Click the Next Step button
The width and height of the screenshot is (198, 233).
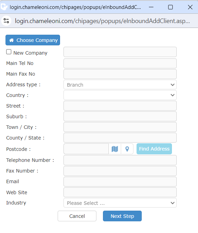pyautogui.click(x=122, y=216)
